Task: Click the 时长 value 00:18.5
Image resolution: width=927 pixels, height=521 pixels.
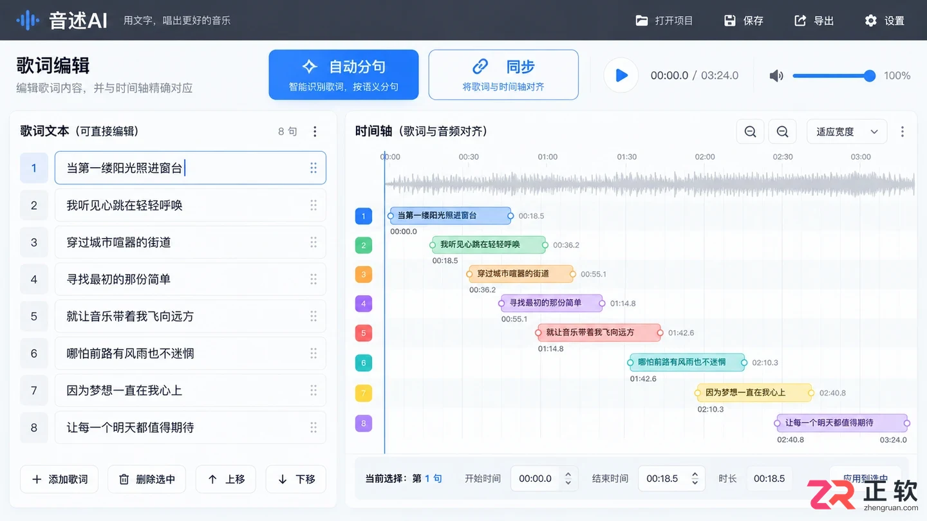Action: (769, 479)
